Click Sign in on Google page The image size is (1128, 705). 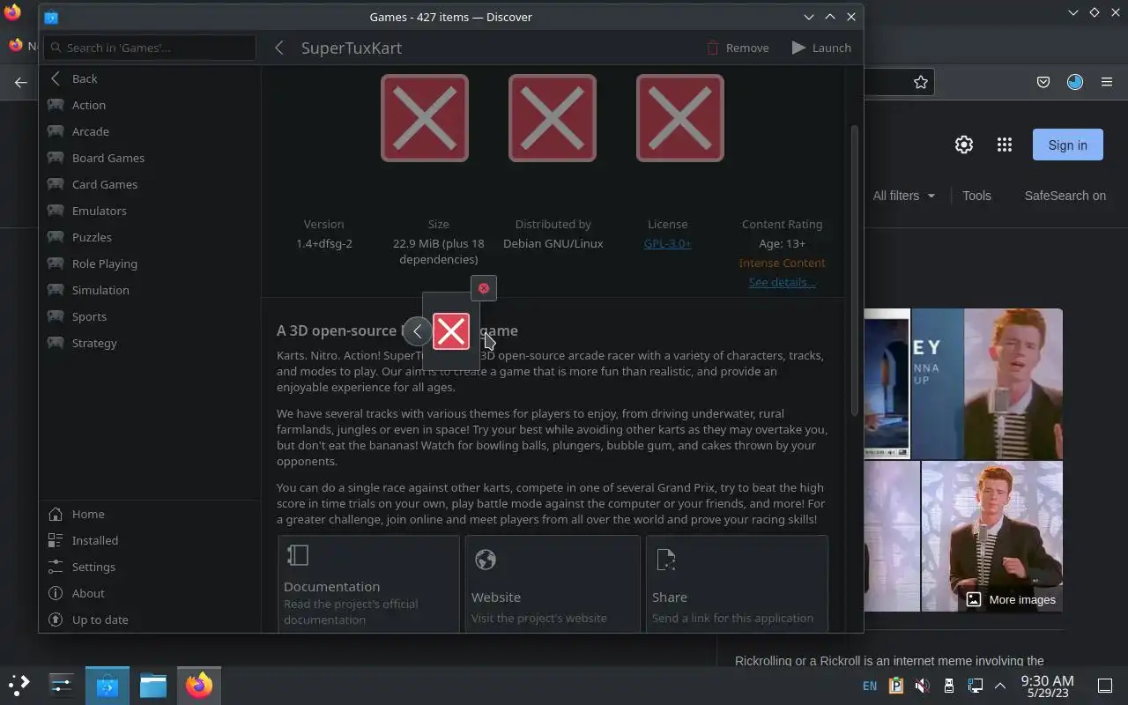[x=1067, y=145]
